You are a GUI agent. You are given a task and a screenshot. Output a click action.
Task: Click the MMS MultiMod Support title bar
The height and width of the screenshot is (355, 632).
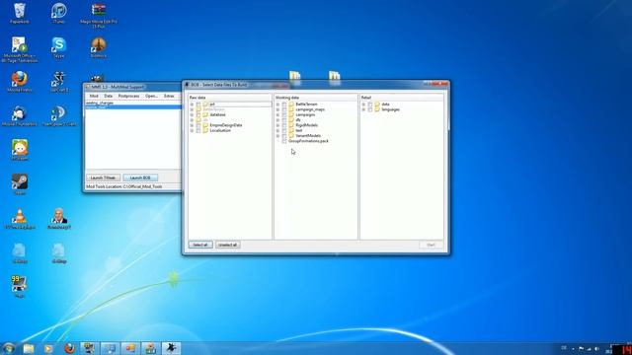coord(132,87)
